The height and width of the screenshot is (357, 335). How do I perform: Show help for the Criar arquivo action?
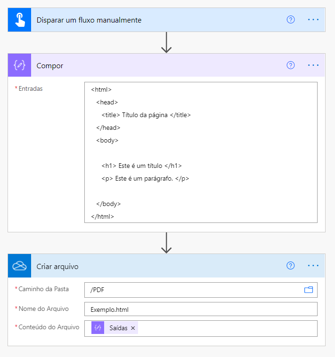[291, 266]
